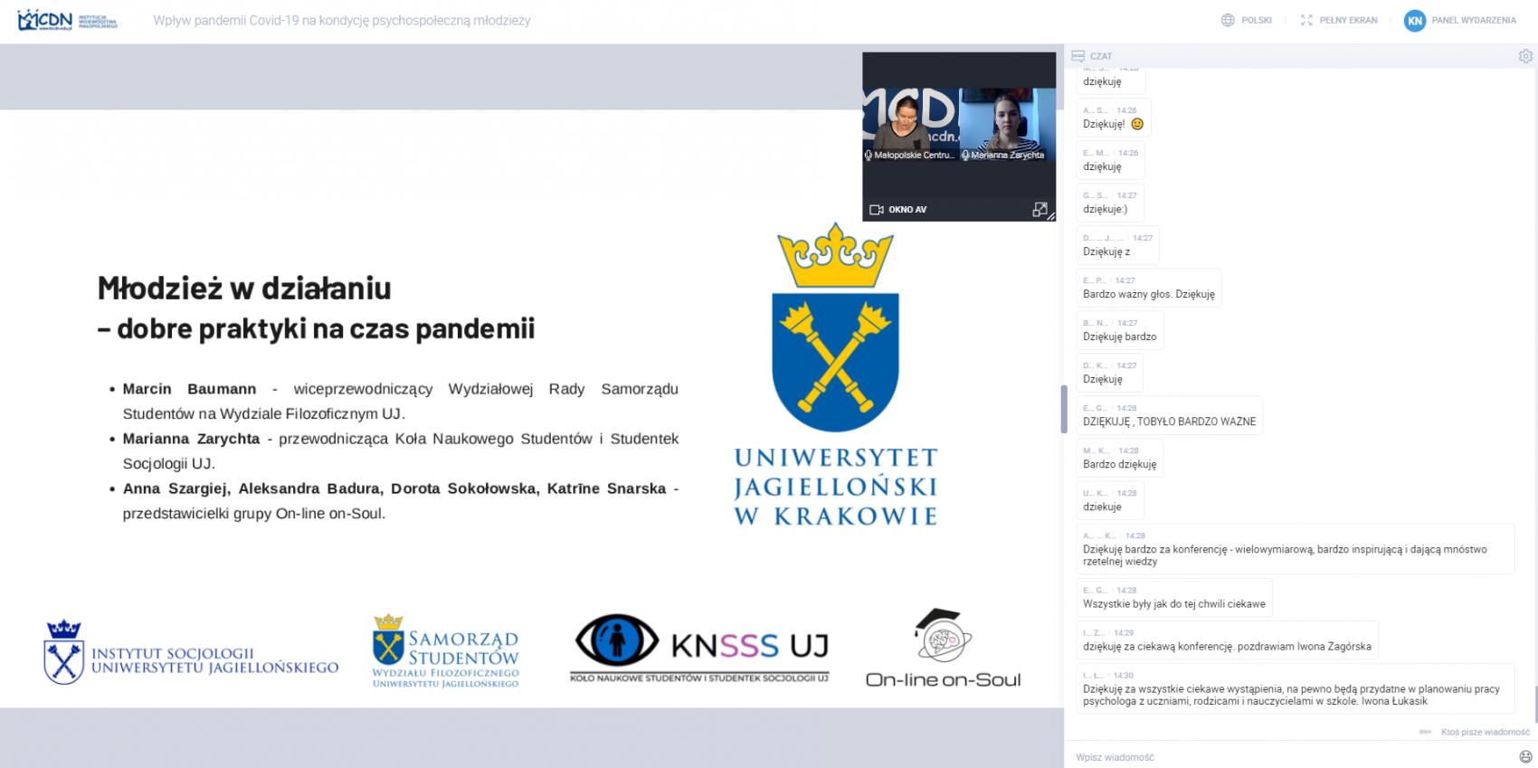Expand the AV window with pop-out icon

[1040, 209]
